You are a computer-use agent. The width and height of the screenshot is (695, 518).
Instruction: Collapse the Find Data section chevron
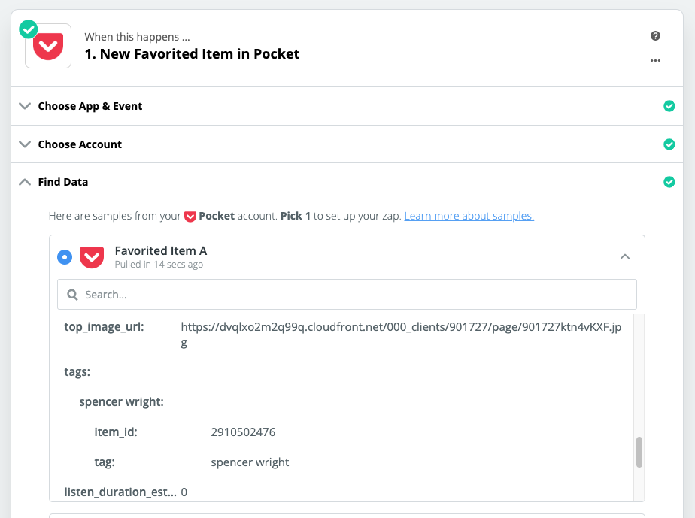(x=26, y=182)
